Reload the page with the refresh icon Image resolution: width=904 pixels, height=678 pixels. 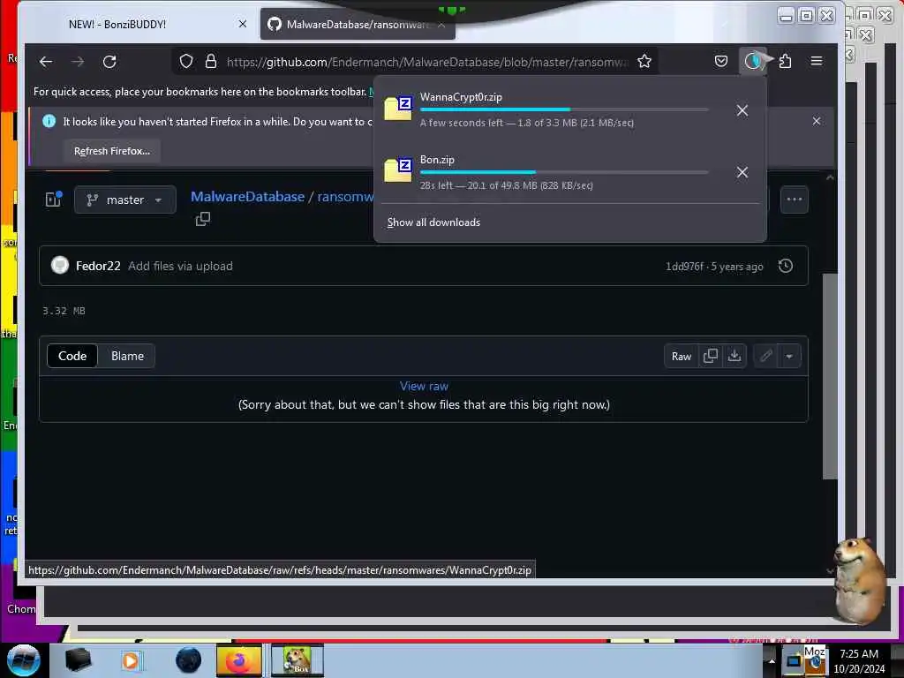(x=109, y=62)
